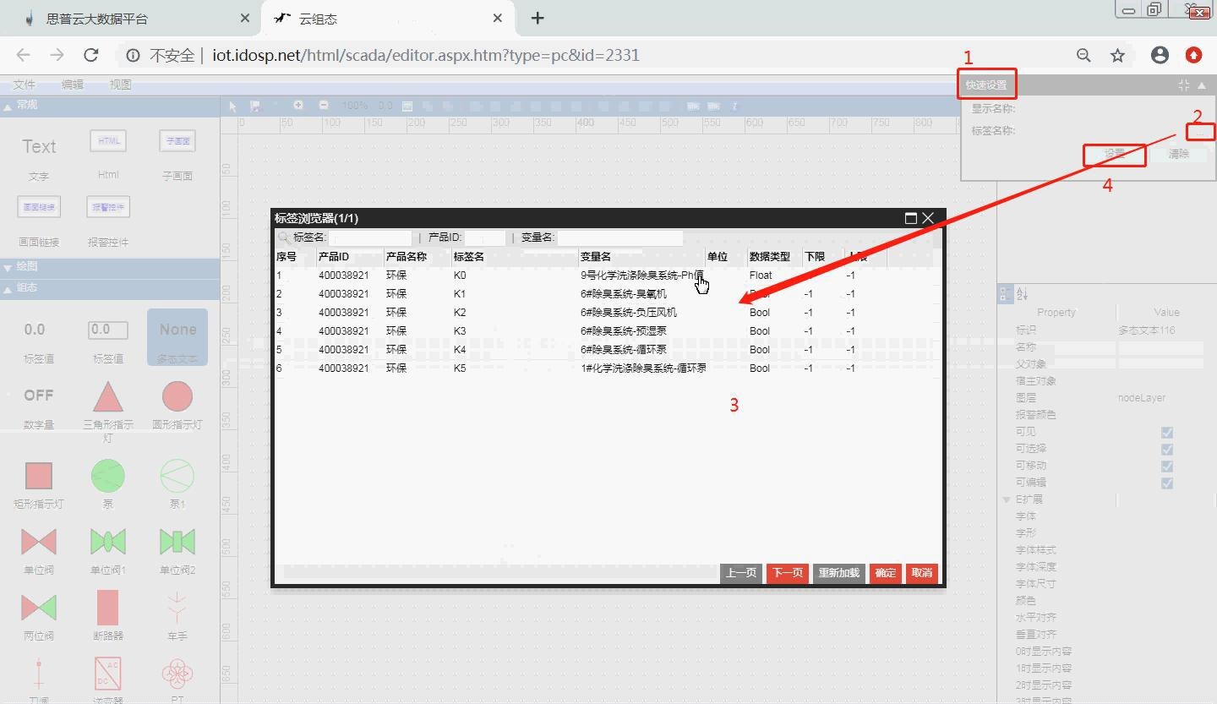The image size is (1217, 704).
Task: Collapse the 常规 section in component panel
Action: click(x=8, y=106)
